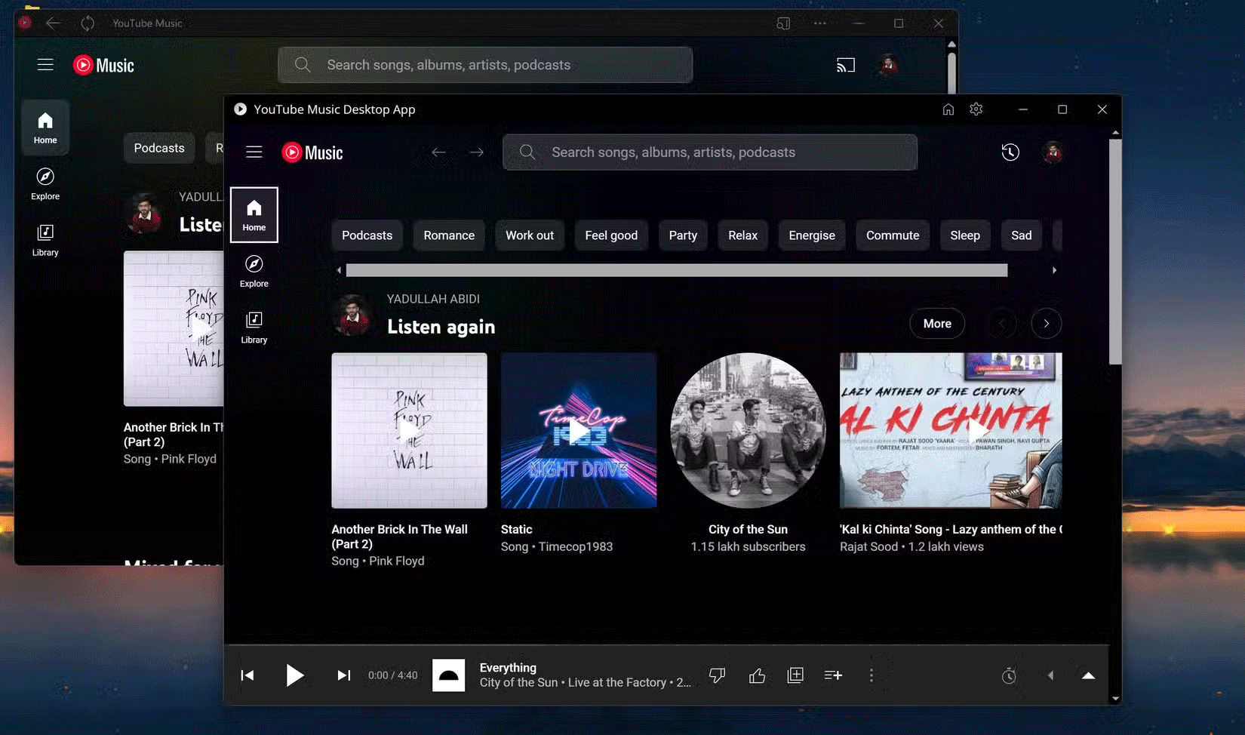
Task: Save the playing track to library
Action: coord(795,675)
